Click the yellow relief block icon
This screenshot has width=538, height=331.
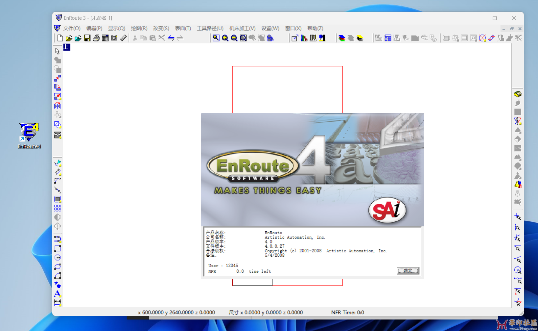518,94
